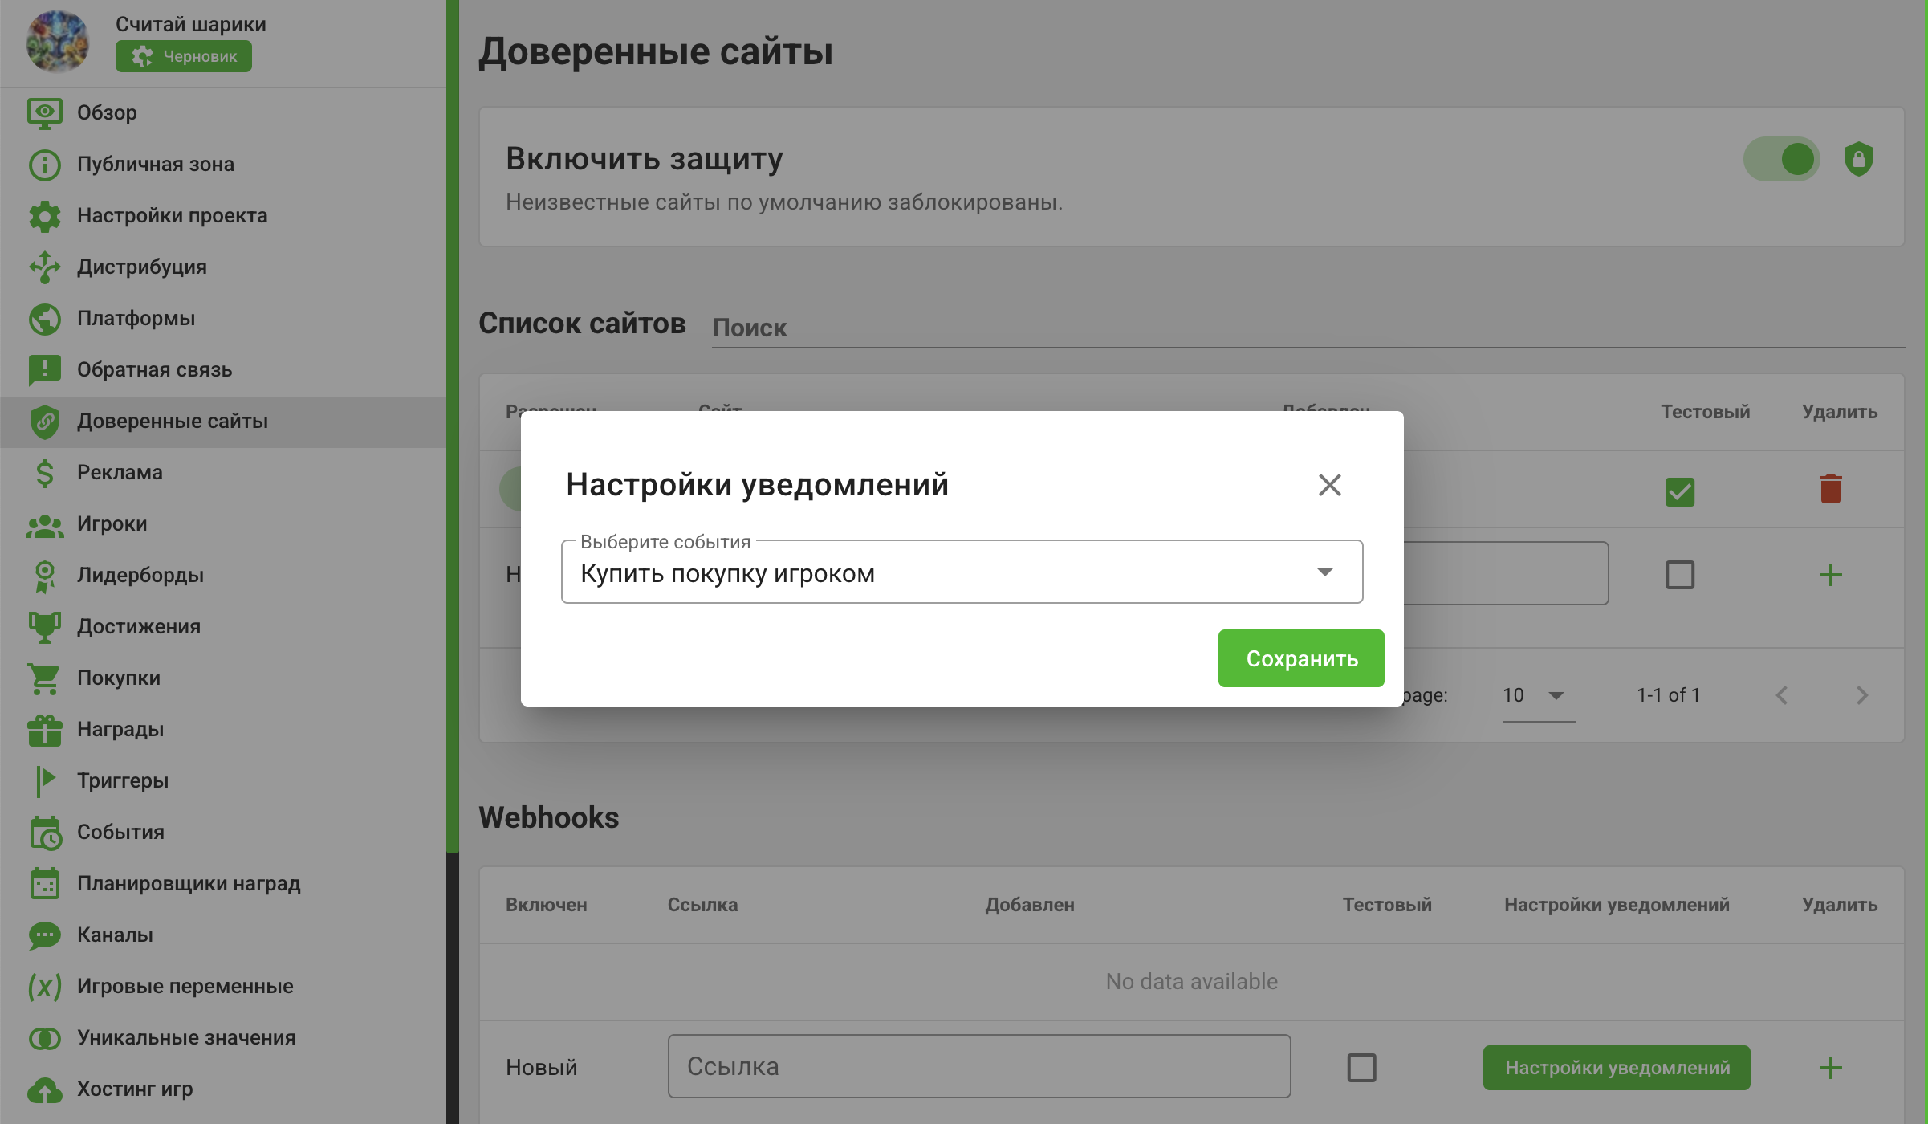Toggle the Включить защиту switch
Screen dimensions: 1928x1124
tap(1781, 159)
